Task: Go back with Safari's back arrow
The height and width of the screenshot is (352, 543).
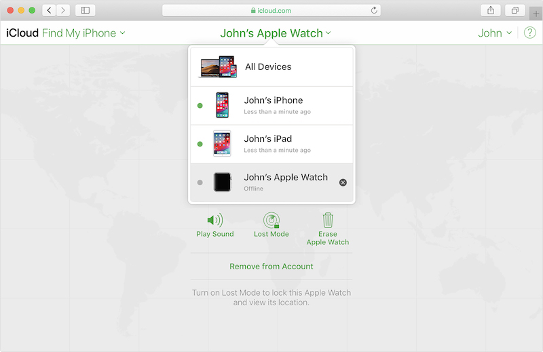Action: (49, 10)
